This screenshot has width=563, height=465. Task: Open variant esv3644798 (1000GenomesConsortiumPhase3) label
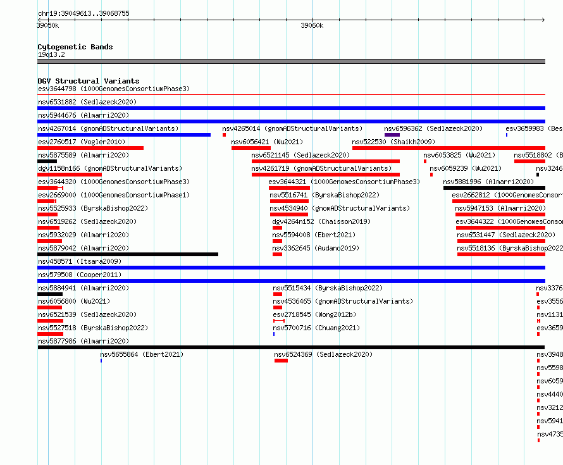(114, 89)
